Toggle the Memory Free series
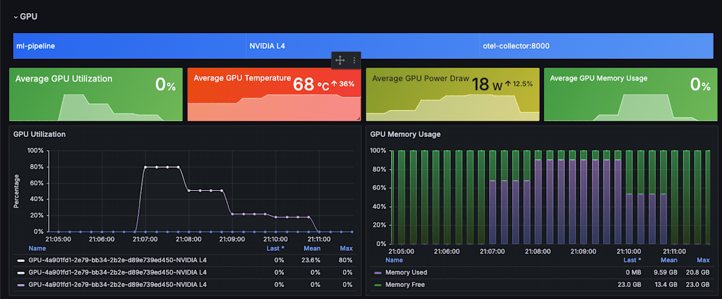Screen dimensions: 722x299 point(405,285)
